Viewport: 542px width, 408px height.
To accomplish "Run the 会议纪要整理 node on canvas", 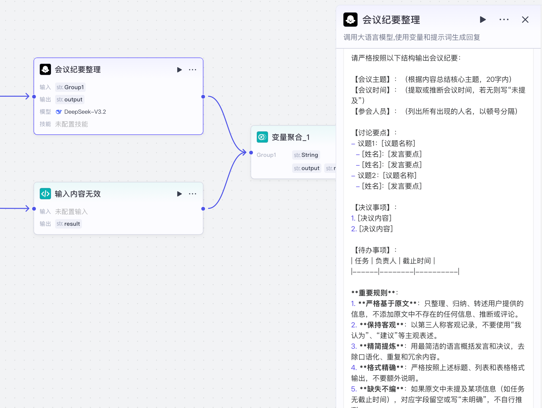I will pos(179,70).
